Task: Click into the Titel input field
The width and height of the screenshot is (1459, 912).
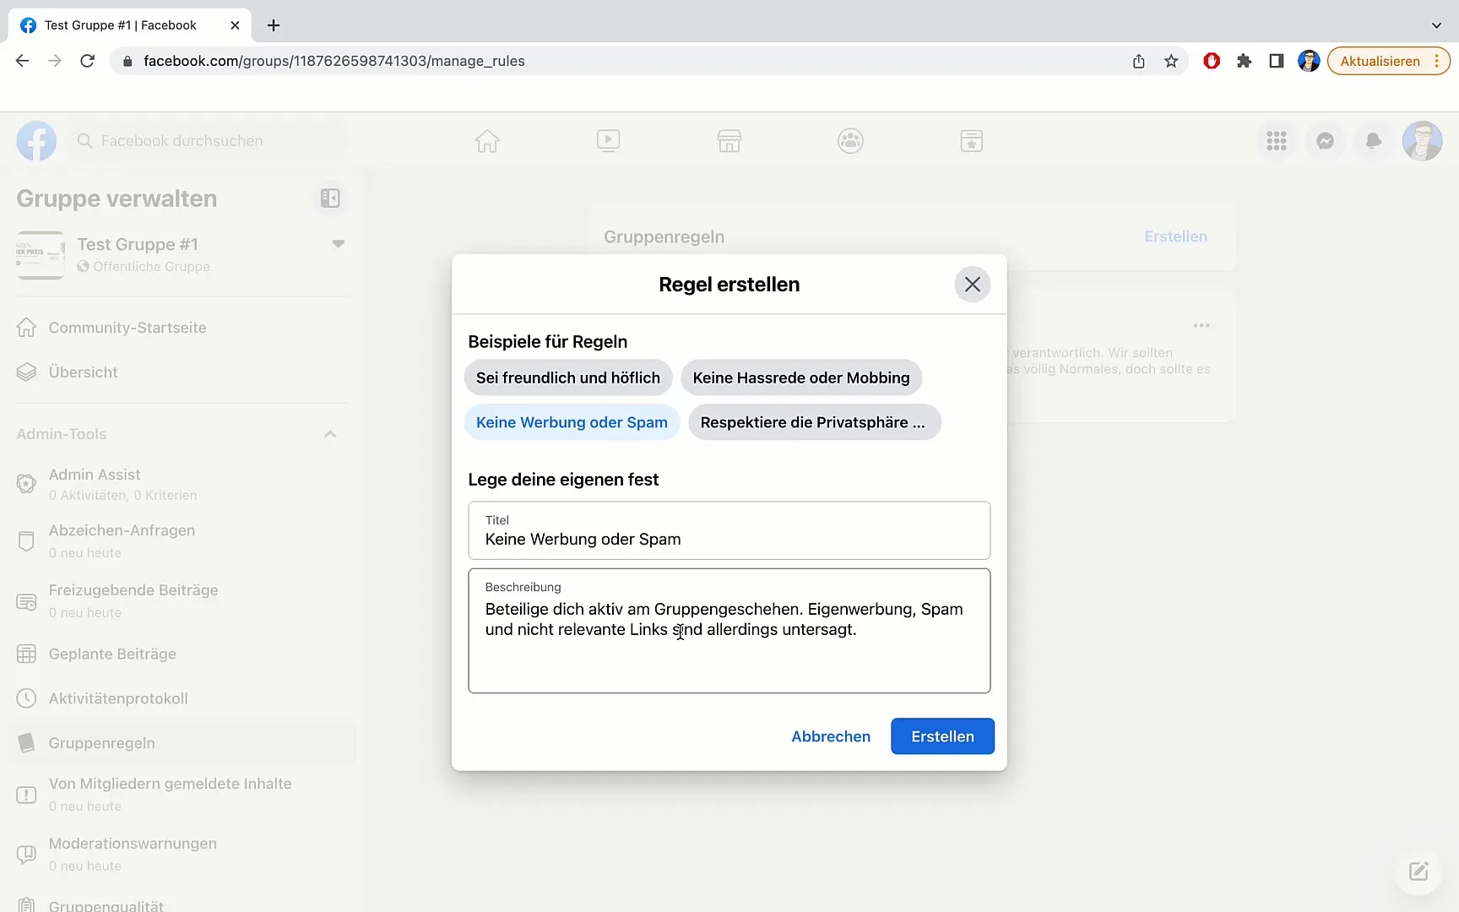Action: pos(729,530)
